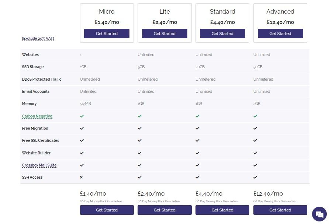The width and height of the screenshot is (329, 224).
Task: Click the Micro plan Crossbox Mail Suite checkmark
Action: click(82, 165)
